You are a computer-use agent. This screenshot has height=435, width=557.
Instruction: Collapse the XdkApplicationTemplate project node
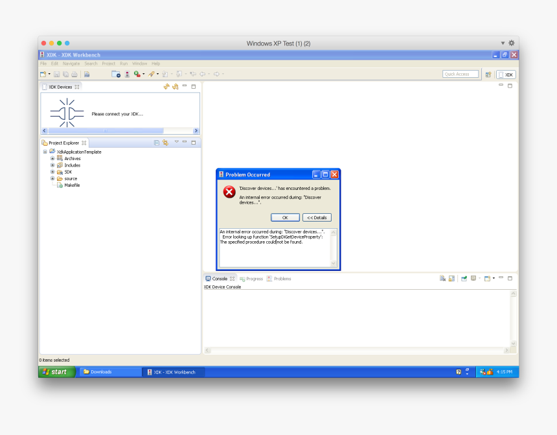pyautogui.click(x=45, y=152)
